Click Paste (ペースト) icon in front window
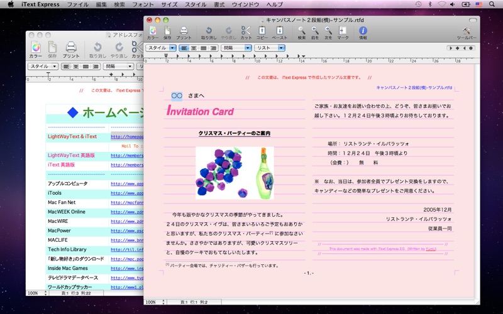This screenshot has width=503, height=314. point(280,33)
